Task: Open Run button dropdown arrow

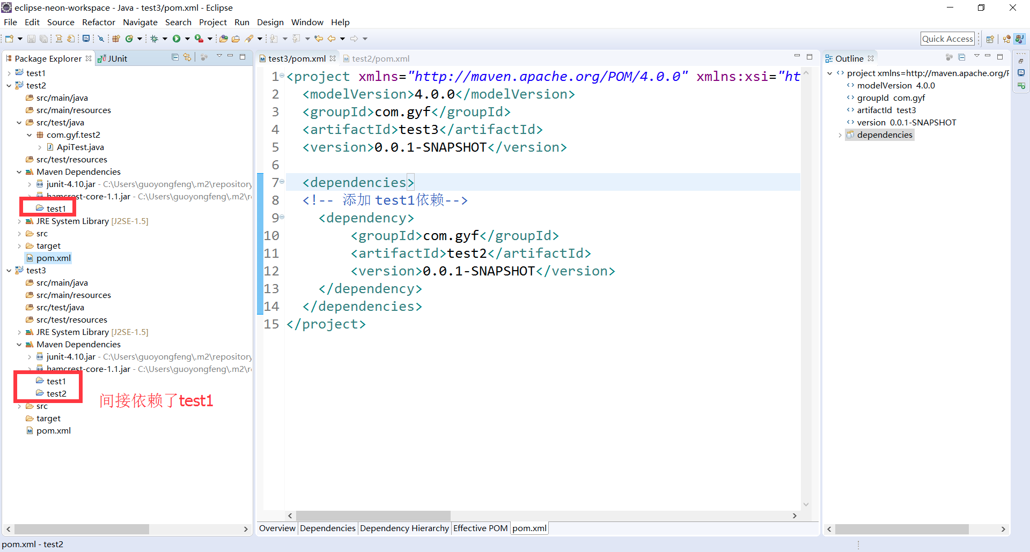Action: (187, 39)
